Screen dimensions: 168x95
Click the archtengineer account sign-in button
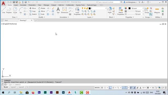(130, 2)
